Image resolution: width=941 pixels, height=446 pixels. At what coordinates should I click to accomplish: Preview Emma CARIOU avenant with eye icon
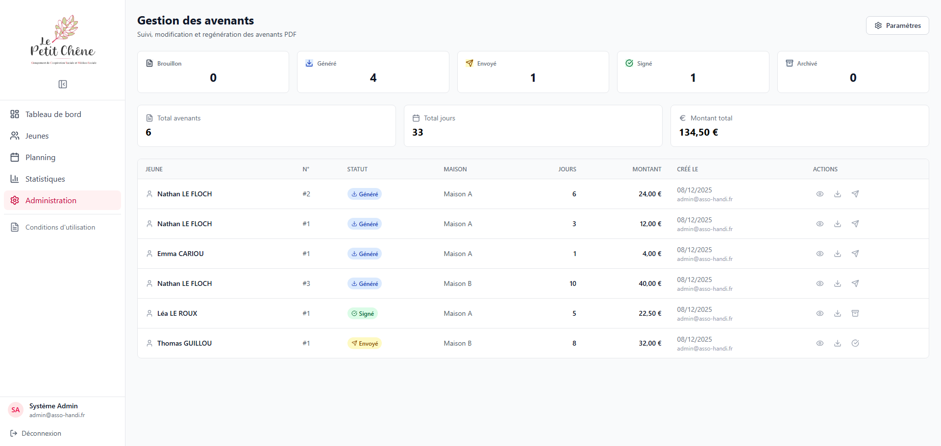point(820,254)
